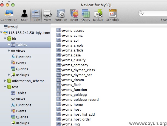167x126 pixels.
Task: Collapse the test database node
Action: (x=5, y=87)
